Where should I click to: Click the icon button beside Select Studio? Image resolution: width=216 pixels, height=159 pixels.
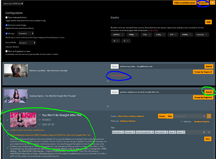click(209, 116)
